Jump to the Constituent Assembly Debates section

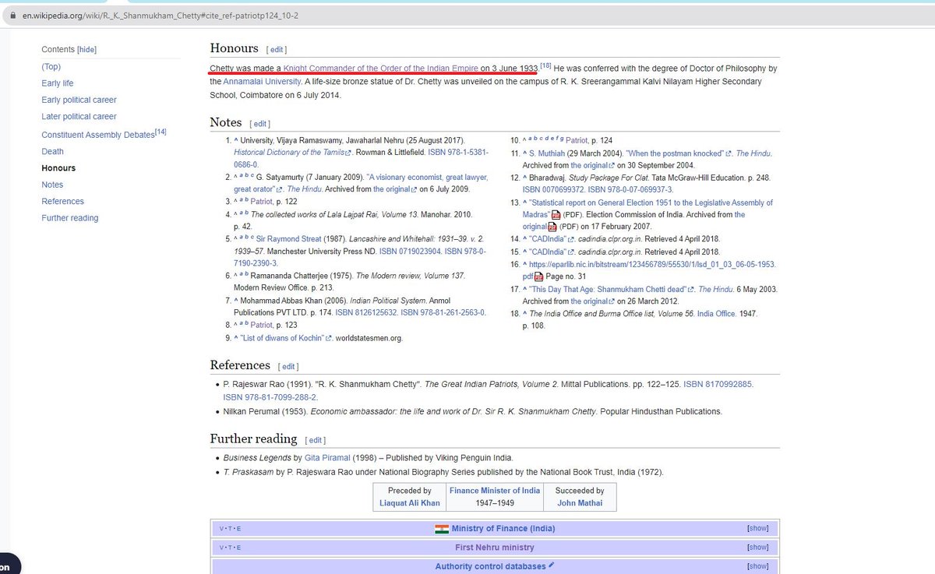point(97,135)
